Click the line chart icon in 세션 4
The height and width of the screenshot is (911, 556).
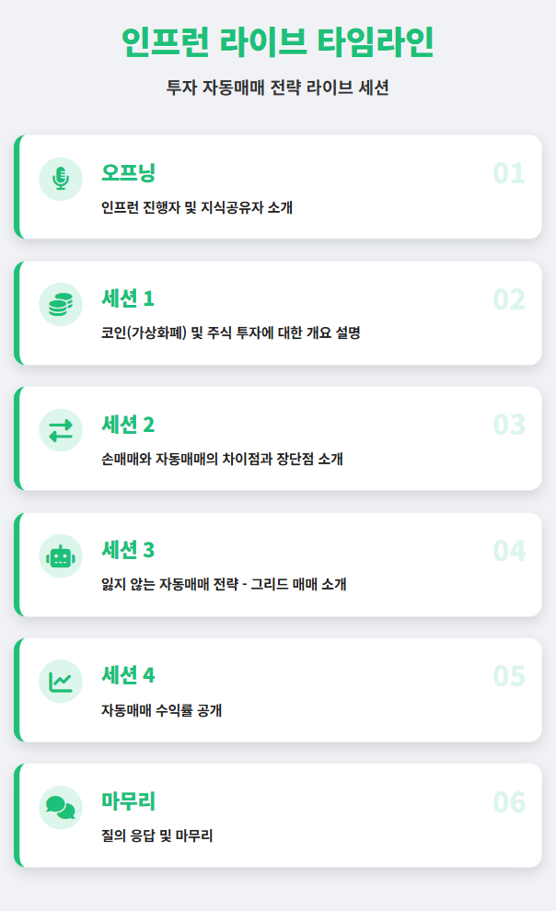click(61, 682)
